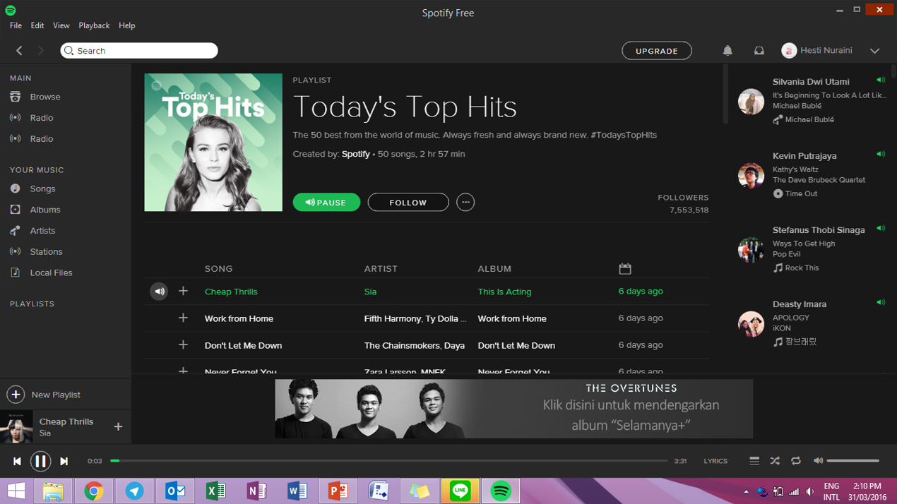Pause the playlist with green Pause button
Image resolution: width=897 pixels, height=504 pixels.
[x=326, y=203]
